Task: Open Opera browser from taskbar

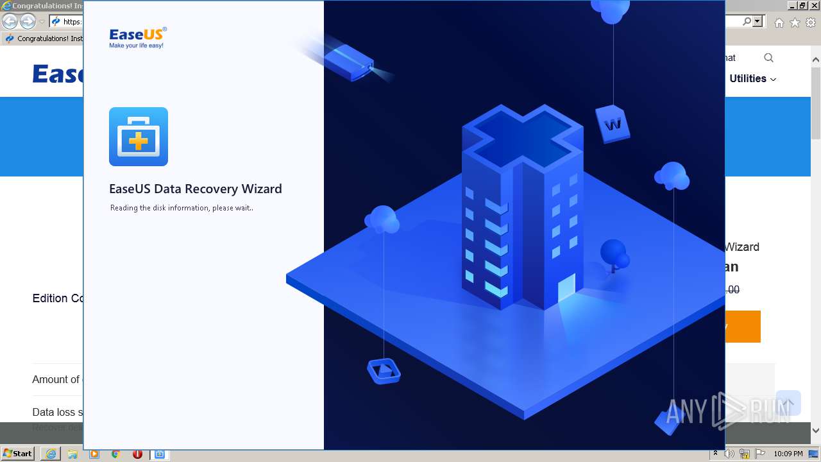Action: click(137, 454)
